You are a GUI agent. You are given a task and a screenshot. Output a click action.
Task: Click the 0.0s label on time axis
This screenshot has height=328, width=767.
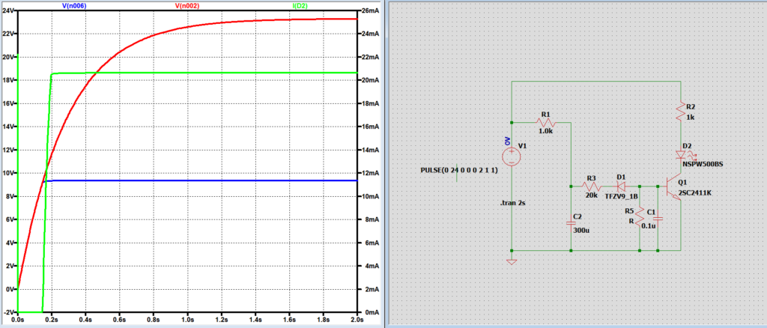[x=18, y=318]
